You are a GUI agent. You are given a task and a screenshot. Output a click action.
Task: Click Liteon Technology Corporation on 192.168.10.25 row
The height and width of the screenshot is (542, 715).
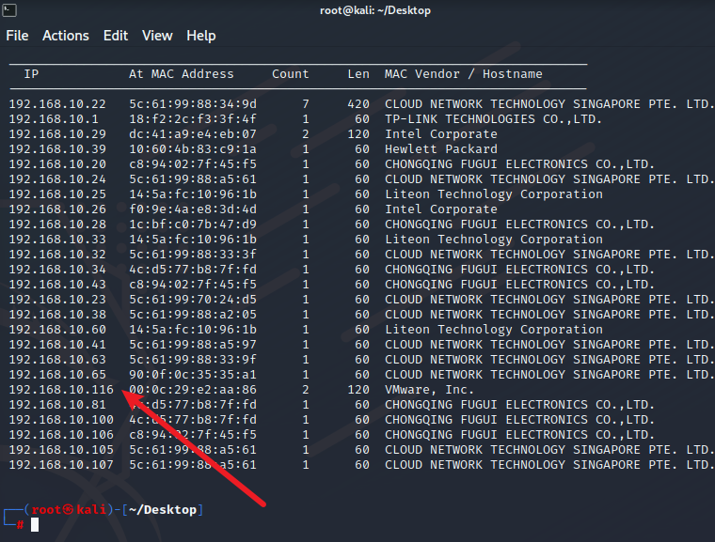point(494,194)
